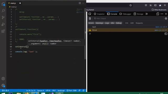Toggle the Requests console filter
This screenshot has height=94, width=168.
coord(139,23)
